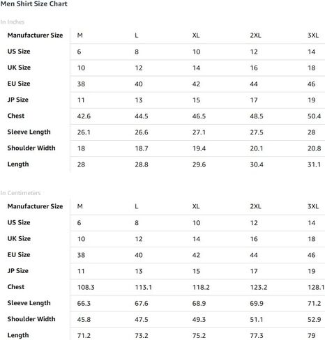325x340 pixels.
Task: Click sleeve length value 68.9 in centimeters
Action: tap(199, 303)
